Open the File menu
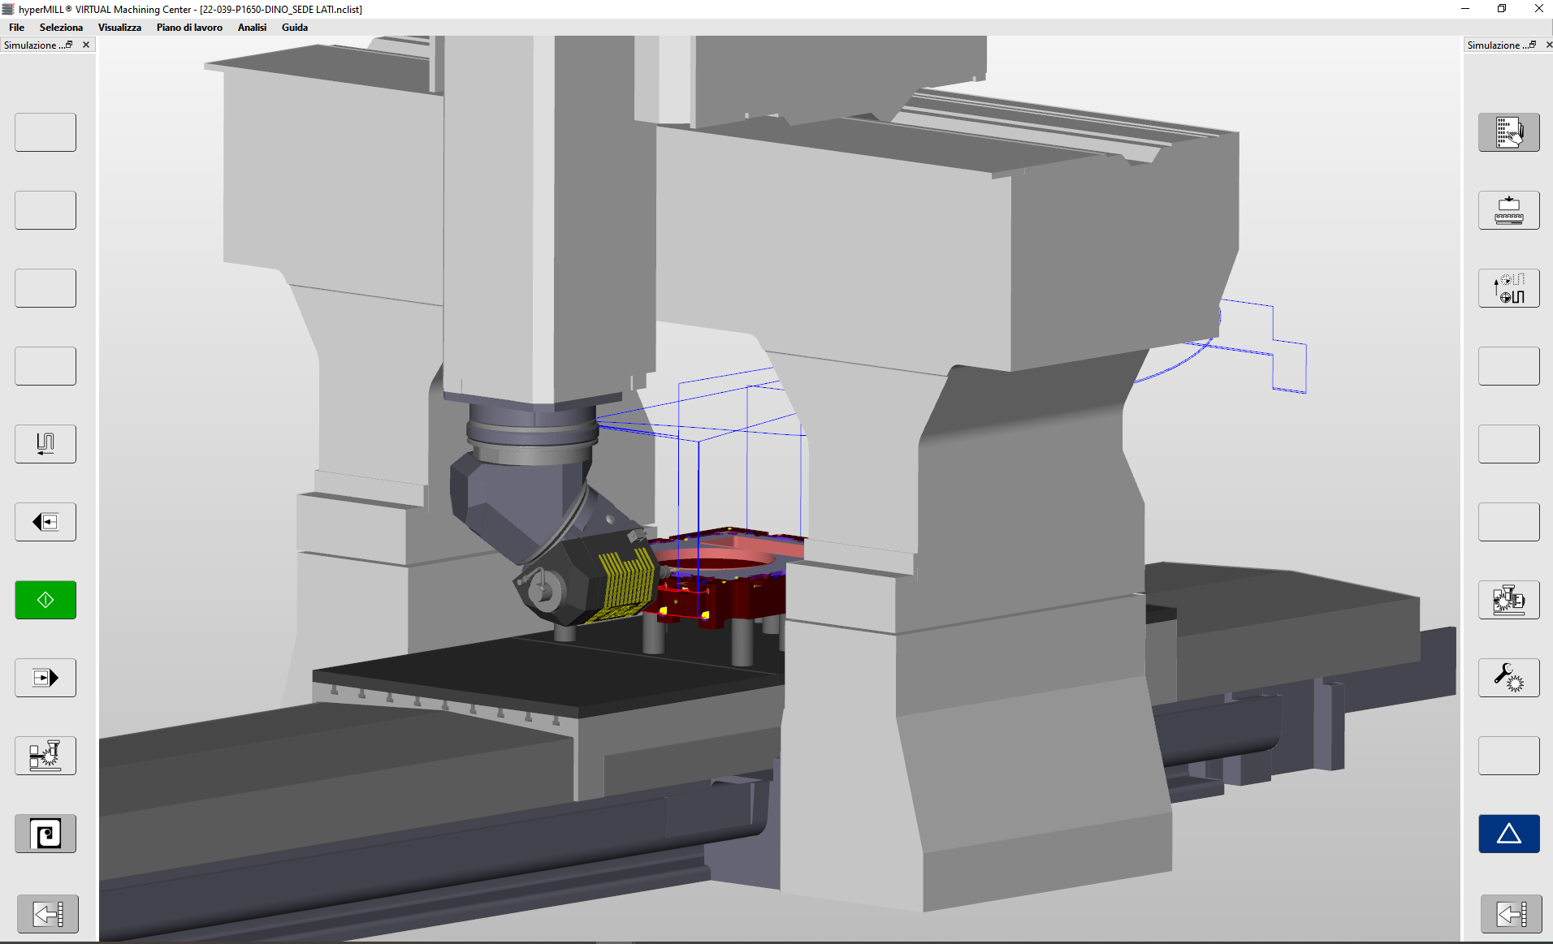This screenshot has width=1553, height=944. click(16, 28)
